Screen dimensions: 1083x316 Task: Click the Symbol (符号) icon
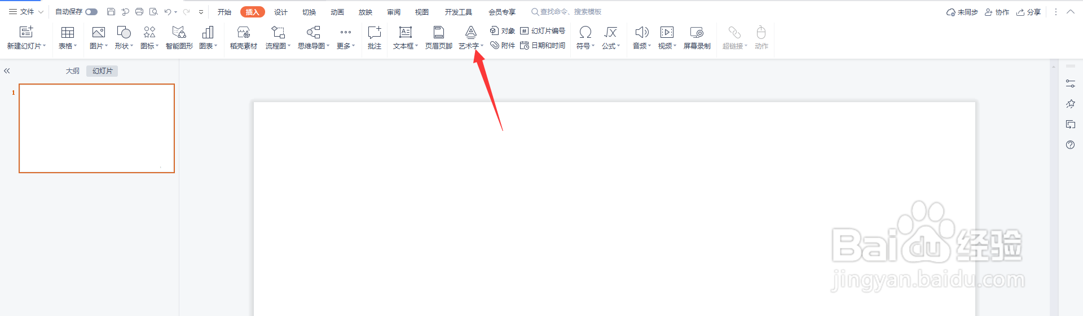(585, 32)
